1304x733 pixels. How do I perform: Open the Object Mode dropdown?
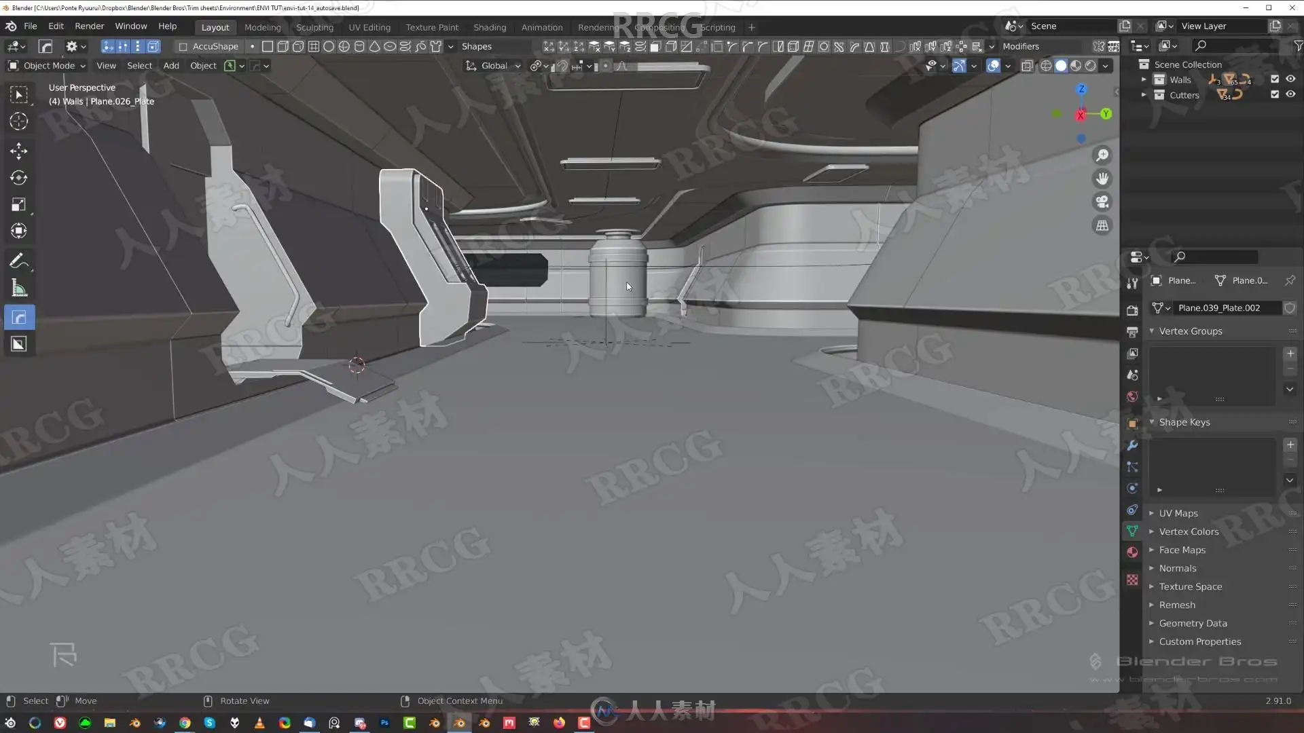(x=48, y=66)
